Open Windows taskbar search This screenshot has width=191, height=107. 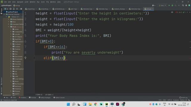click(x=74, y=104)
